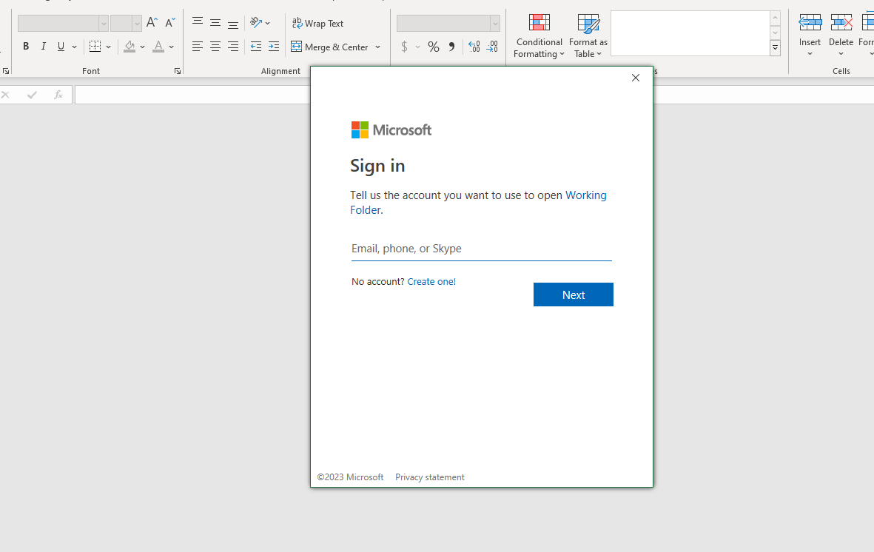Expand Merge & Center dropdown arrow
The image size is (874, 552).
pyautogui.click(x=378, y=47)
